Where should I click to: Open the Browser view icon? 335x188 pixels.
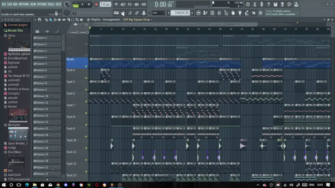[226, 13]
